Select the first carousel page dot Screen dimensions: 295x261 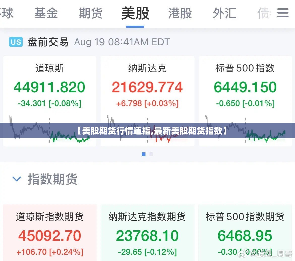[x=143, y=154]
